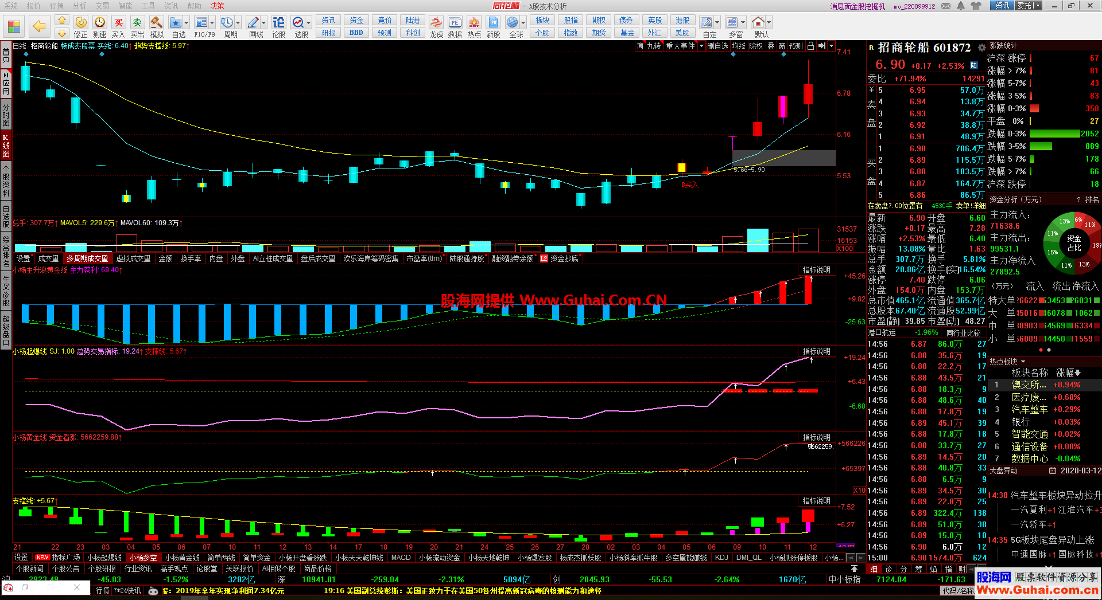Screen dimensions: 1102x600
Task: Click the 删自选 remove from favorites button
Action: tap(717, 46)
